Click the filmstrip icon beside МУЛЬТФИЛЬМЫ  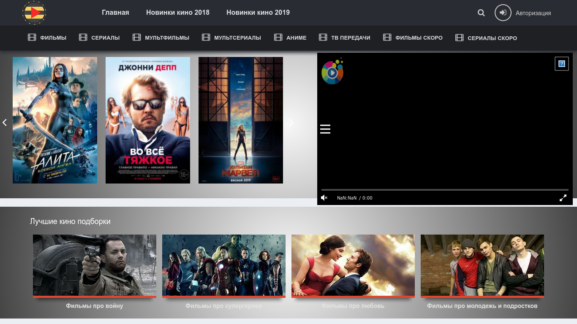coord(136,38)
